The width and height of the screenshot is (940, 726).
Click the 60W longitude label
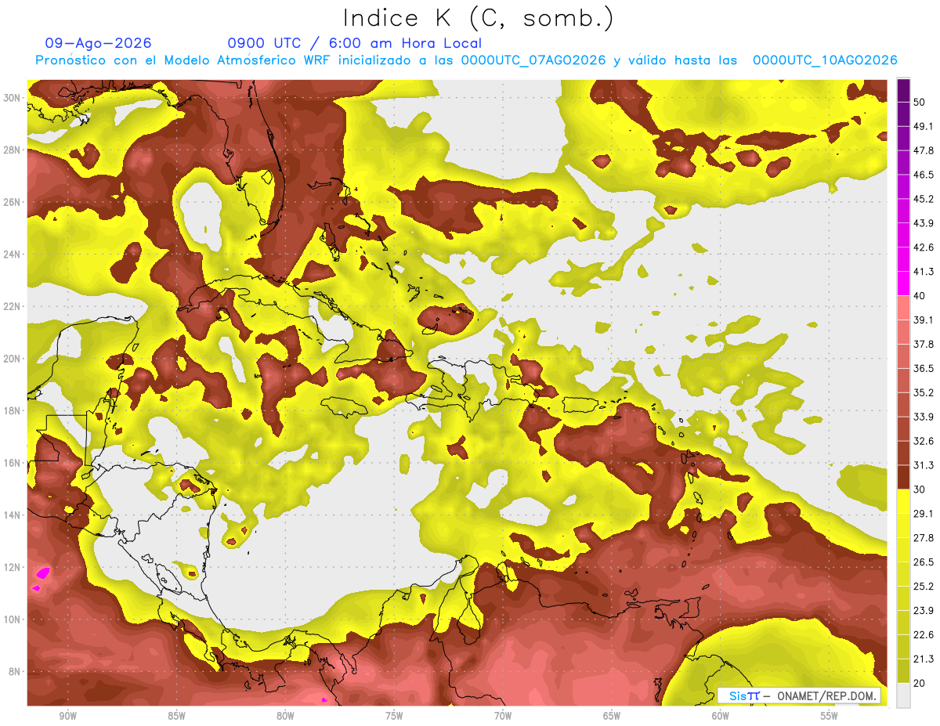721,716
